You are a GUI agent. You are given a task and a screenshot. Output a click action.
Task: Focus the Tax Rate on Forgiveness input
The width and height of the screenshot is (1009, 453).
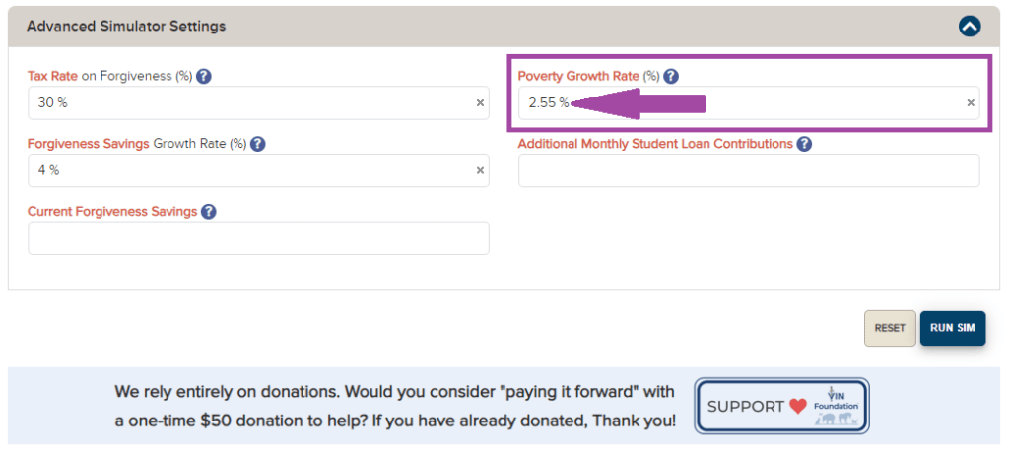pyautogui.click(x=246, y=102)
